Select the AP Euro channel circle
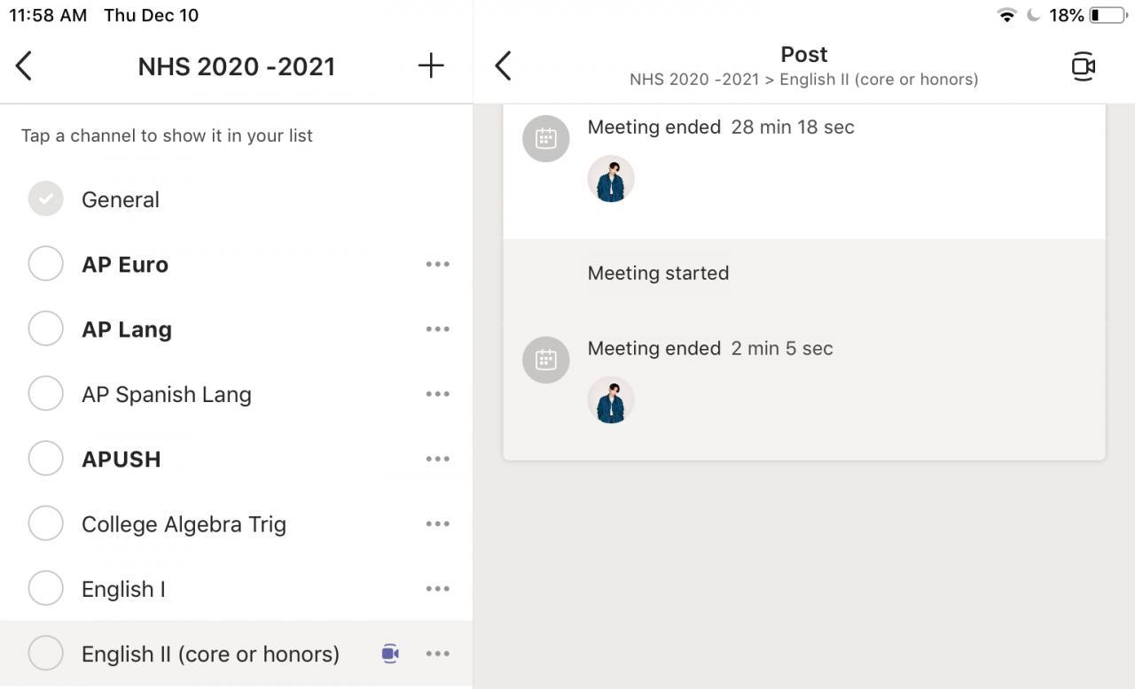The height and width of the screenshot is (689, 1135). 45,264
